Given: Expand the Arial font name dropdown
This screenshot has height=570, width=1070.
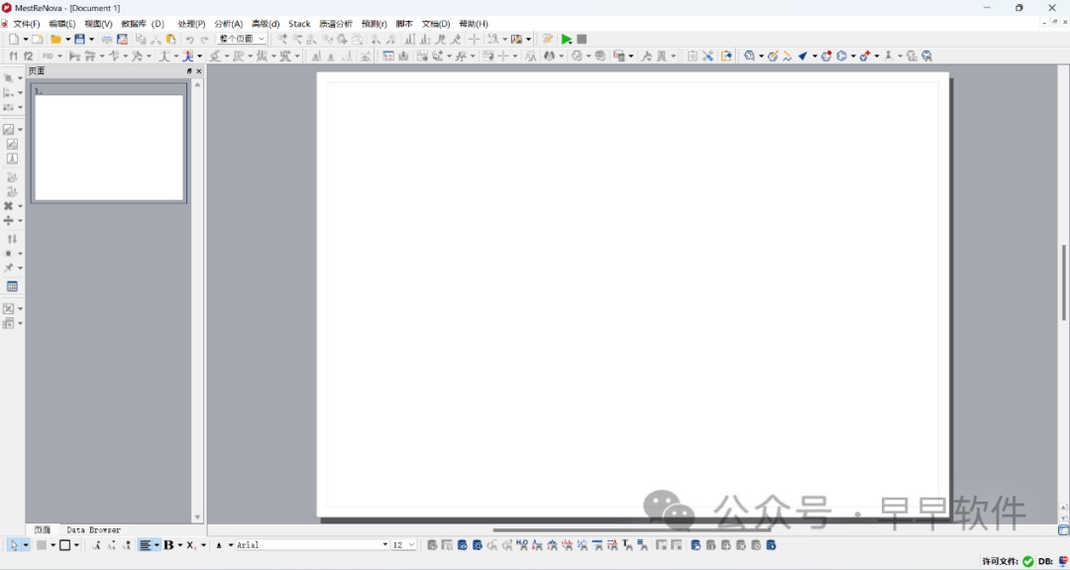Looking at the screenshot, I should (385, 545).
